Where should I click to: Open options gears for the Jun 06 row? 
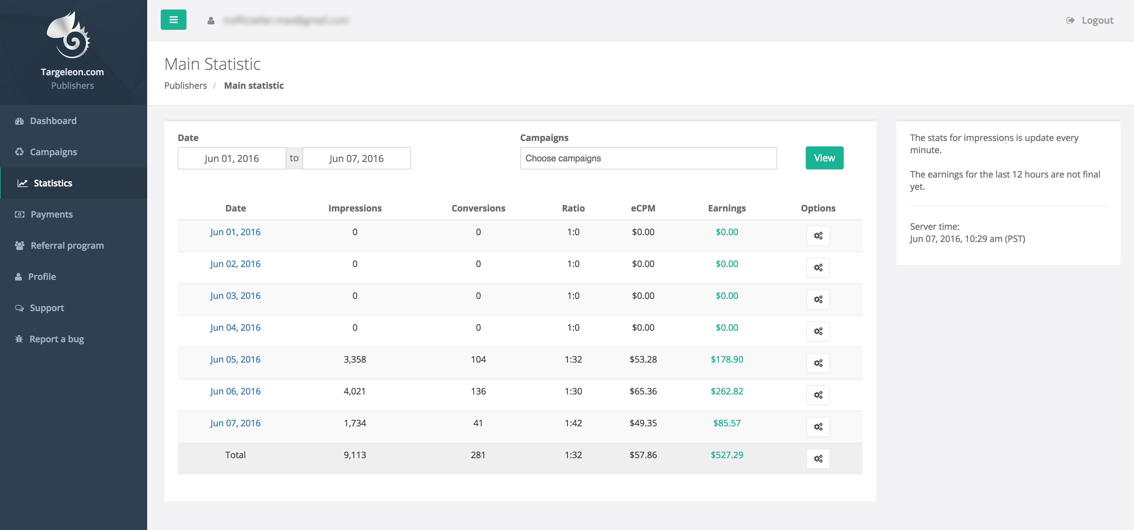[x=818, y=395]
